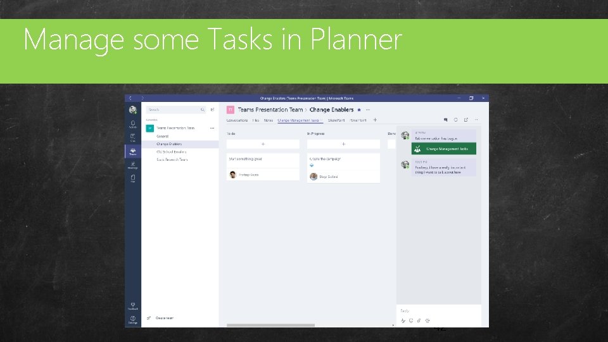This screenshot has width=608, height=342.
Task: Click the format text icon under Reply
Action: (403, 320)
